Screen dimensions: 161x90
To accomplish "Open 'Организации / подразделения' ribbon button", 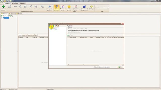I will point(84,8).
